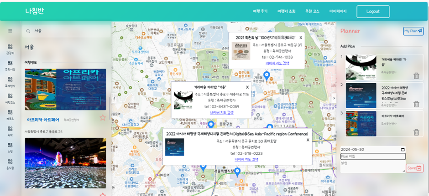Select the 축제행사 category icon
The height and width of the screenshot is (196, 429).
[x=10, y=79]
